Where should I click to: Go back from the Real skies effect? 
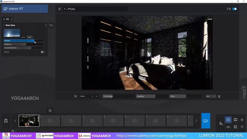(4, 25)
